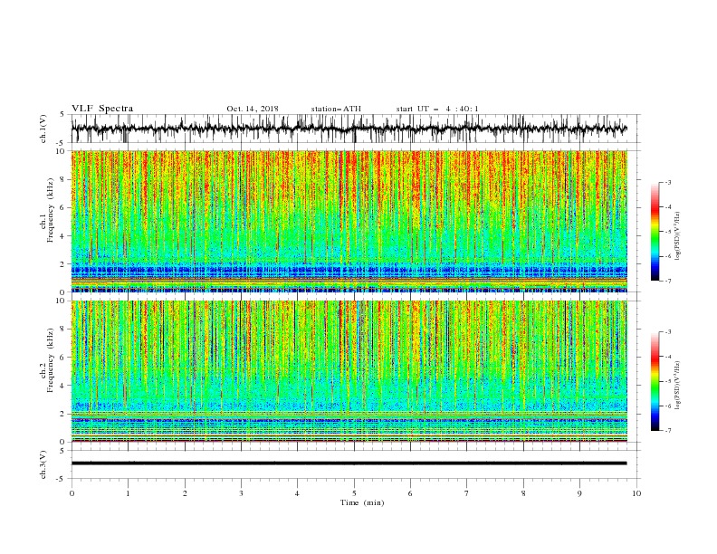Click the "-7" label on ch.2 color bar

click(667, 430)
